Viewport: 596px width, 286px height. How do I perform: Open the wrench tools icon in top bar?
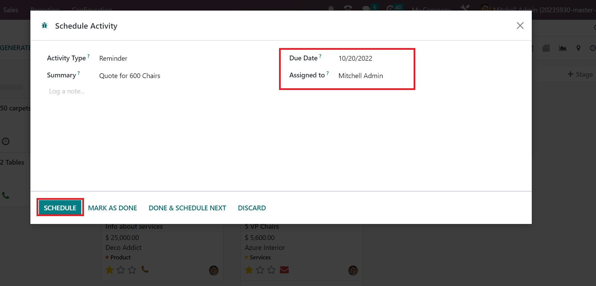pyautogui.click(x=465, y=7)
